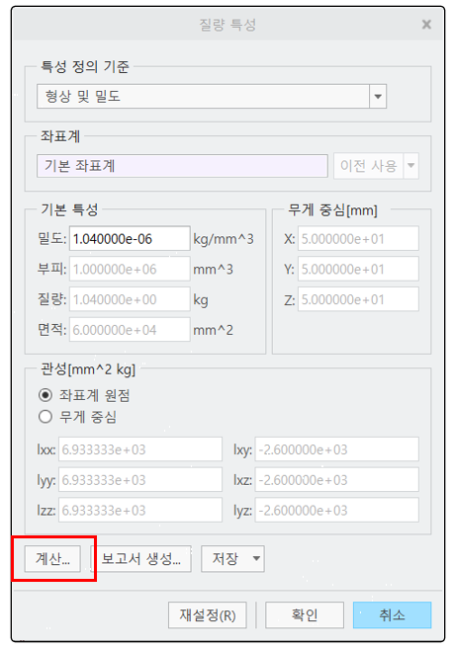
Task: Click the Iyz value field
Action: (336, 510)
